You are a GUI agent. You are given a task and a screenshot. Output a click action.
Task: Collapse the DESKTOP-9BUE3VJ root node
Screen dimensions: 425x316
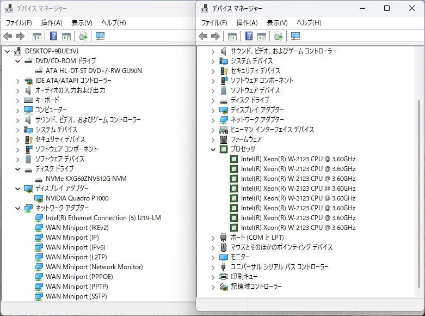click(8, 51)
